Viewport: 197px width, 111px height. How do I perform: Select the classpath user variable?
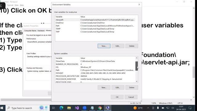95,20
